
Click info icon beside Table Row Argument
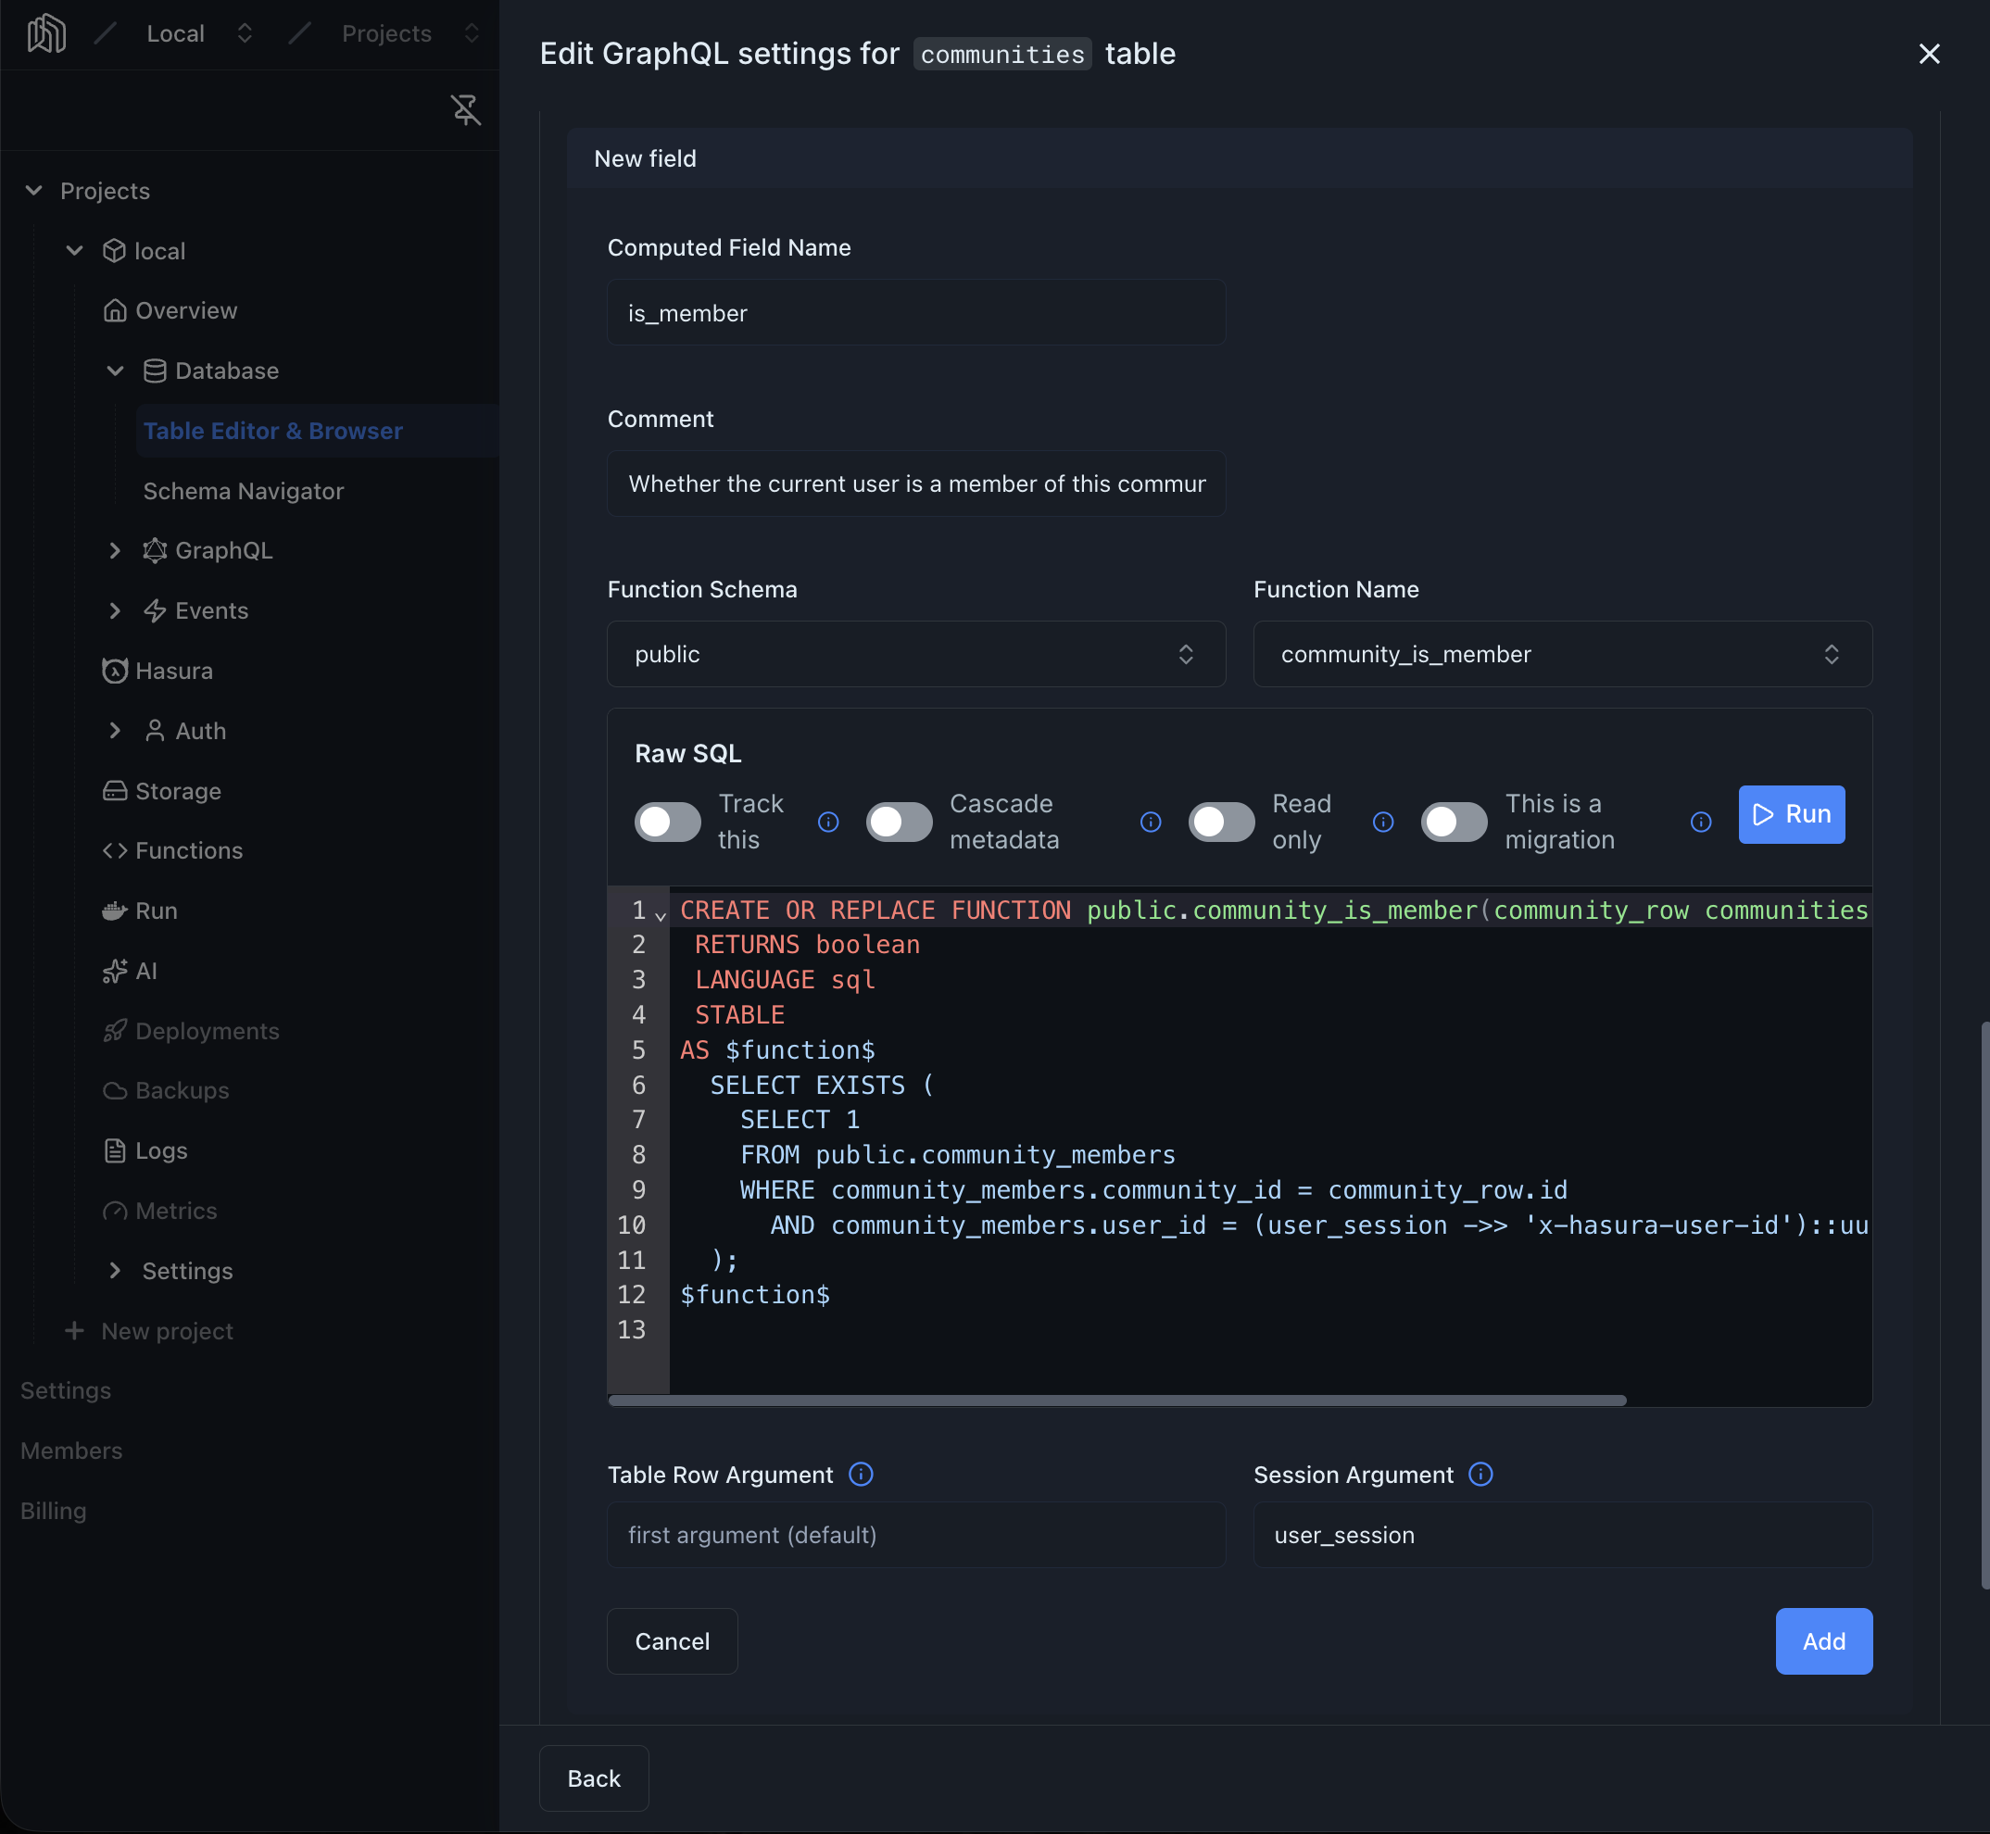[862, 1475]
